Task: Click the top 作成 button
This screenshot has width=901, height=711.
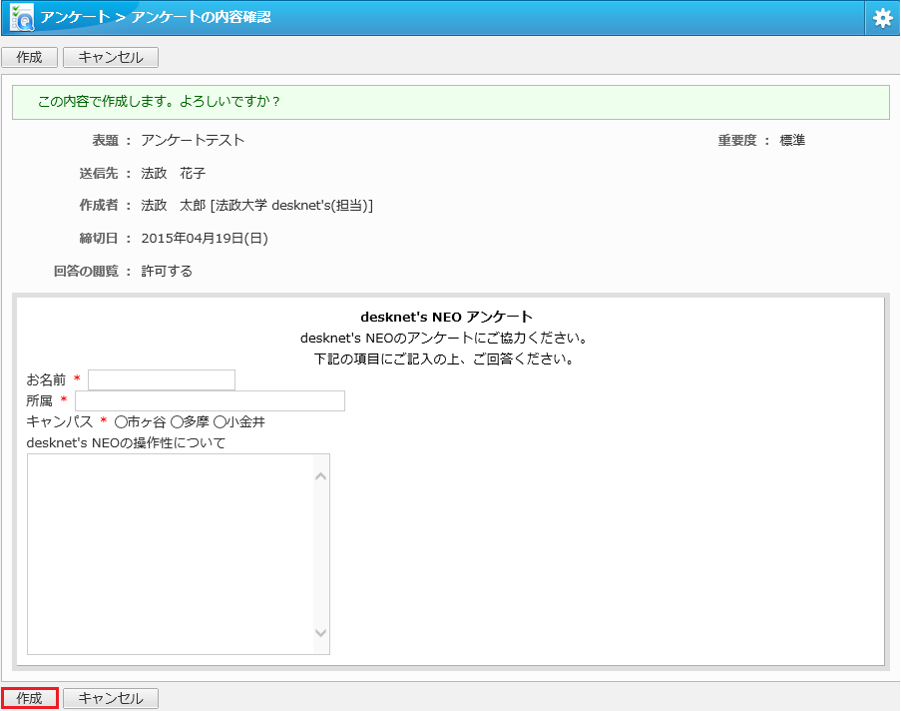Action: [x=29, y=58]
